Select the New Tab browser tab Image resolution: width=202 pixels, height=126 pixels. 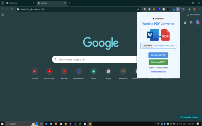click(x=52, y=3)
